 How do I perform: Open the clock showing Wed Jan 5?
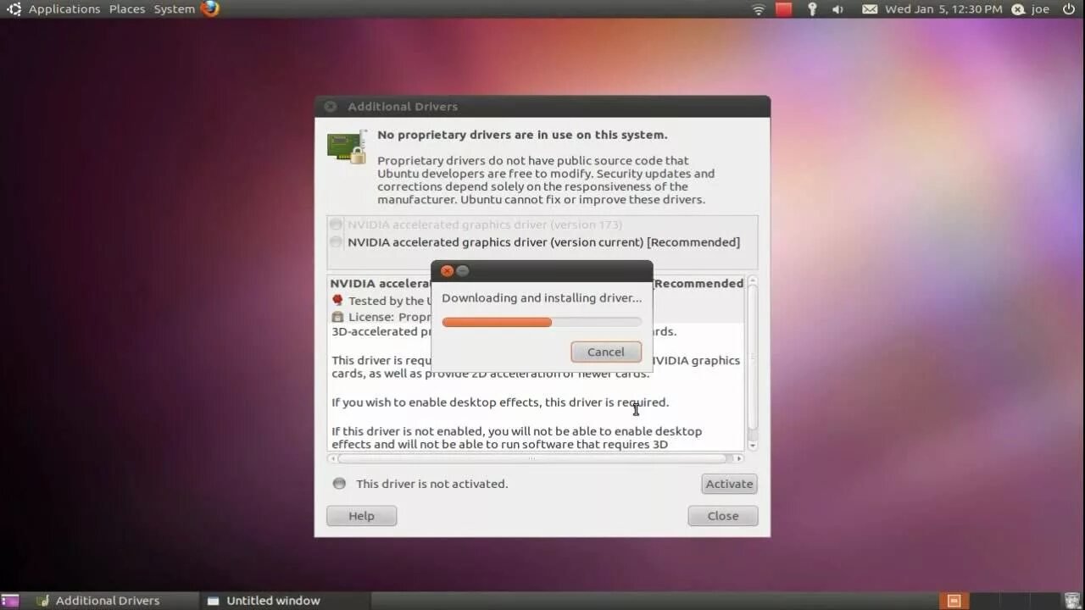coord(943,9)
